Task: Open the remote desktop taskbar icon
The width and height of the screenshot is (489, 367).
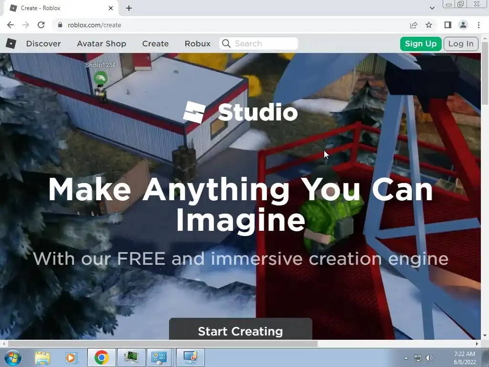Action: click(x=191, y=357)
